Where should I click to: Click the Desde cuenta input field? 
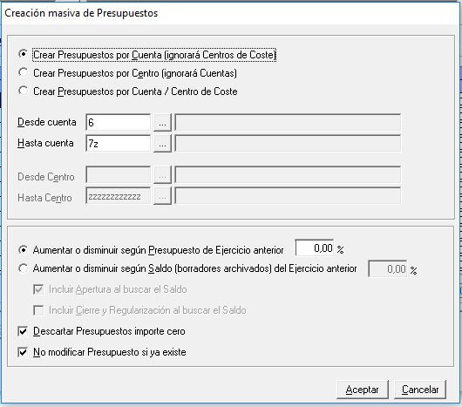119,122
